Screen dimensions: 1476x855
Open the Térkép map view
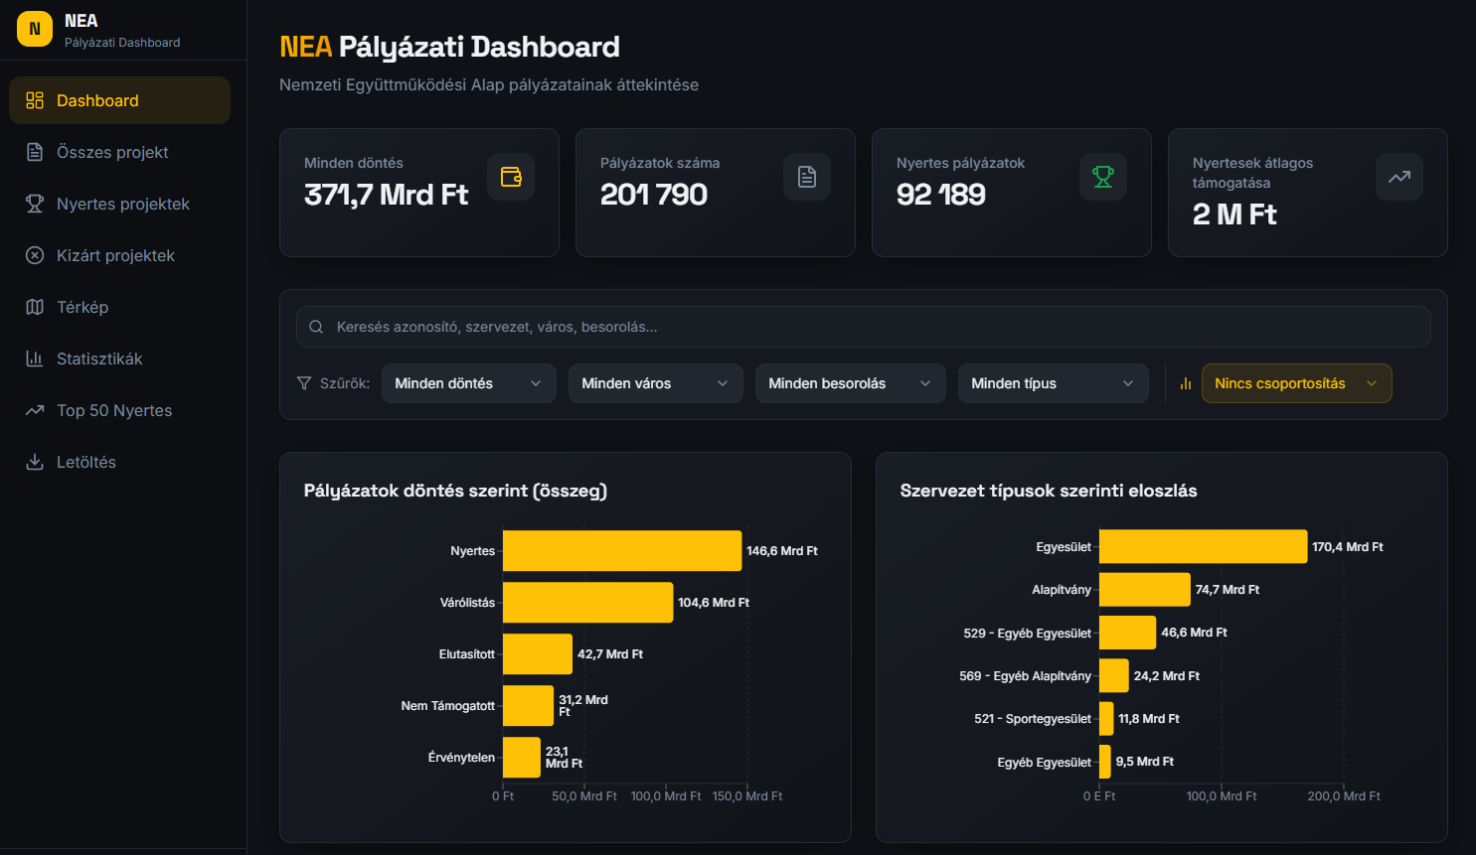(82, 307)
